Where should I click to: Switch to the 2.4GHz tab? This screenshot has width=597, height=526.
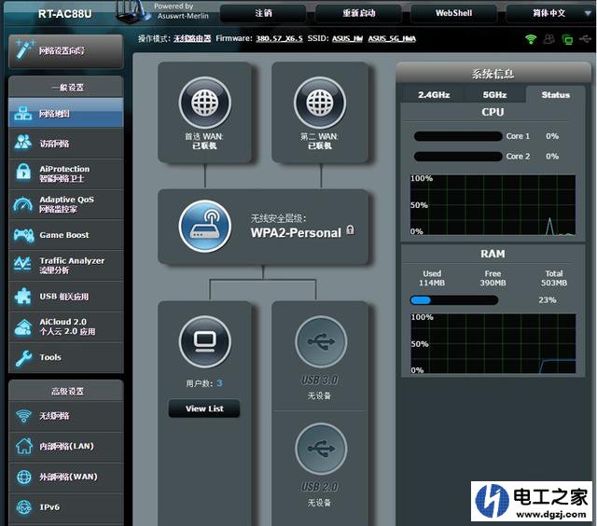(x=433, y=94)
